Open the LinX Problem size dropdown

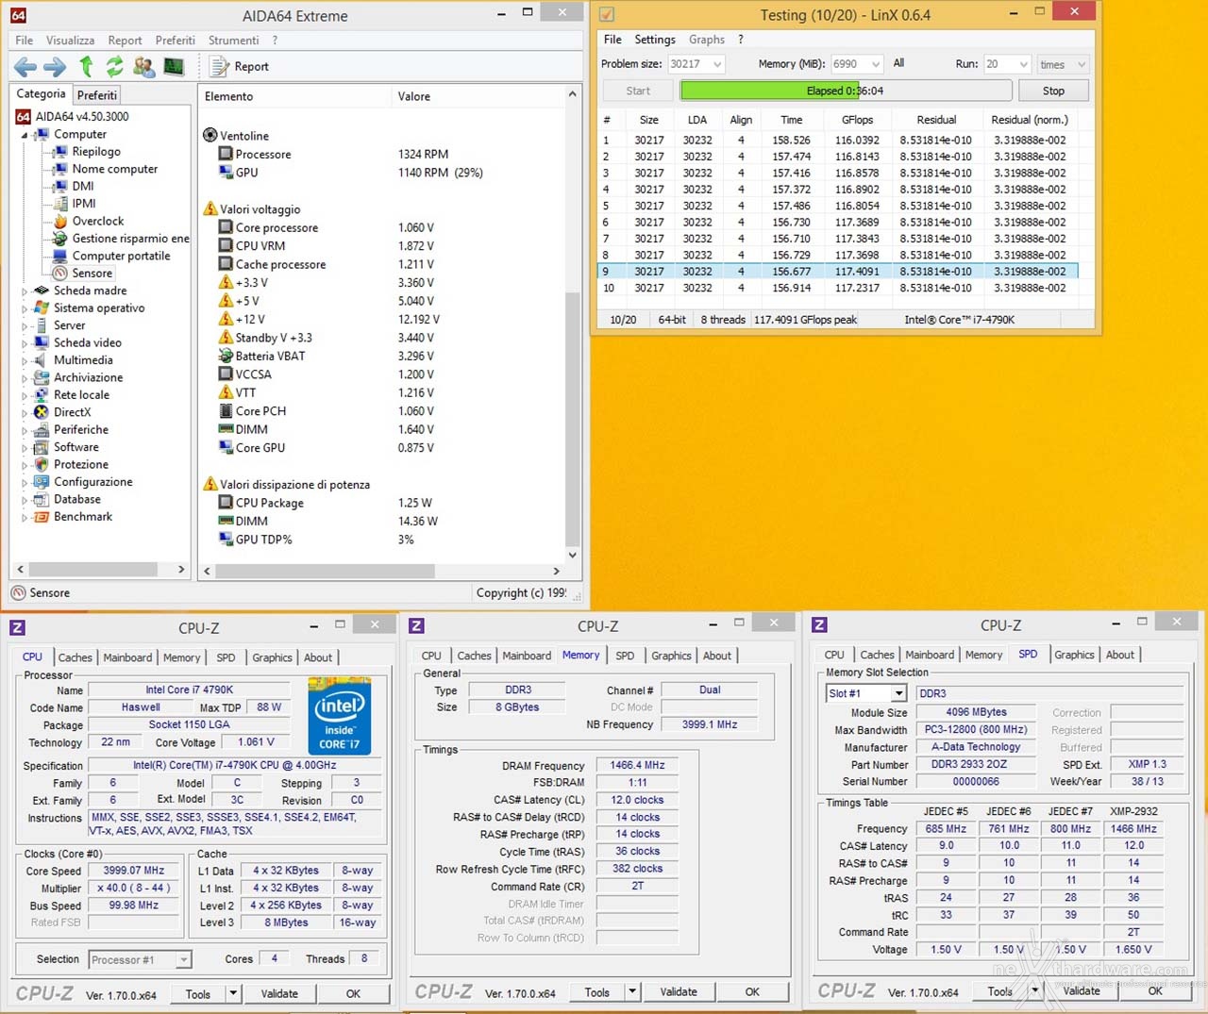[x=717, y=64]
